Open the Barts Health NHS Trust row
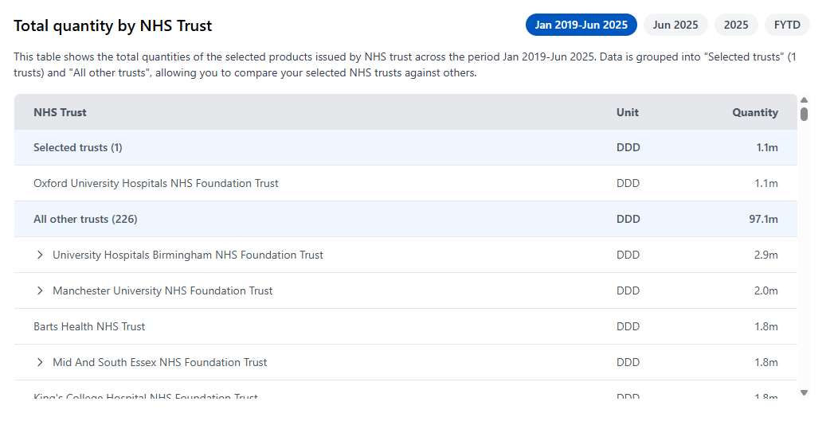The width and height of the screenshot is (834, 421). [x=89, y=326]
